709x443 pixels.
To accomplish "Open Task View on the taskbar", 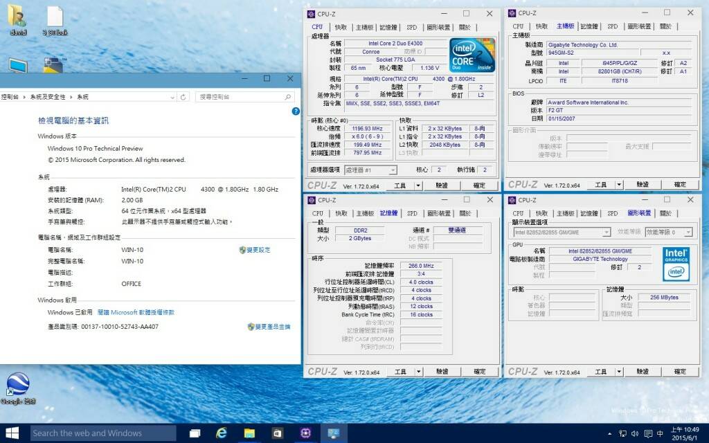I will point(195,433).
